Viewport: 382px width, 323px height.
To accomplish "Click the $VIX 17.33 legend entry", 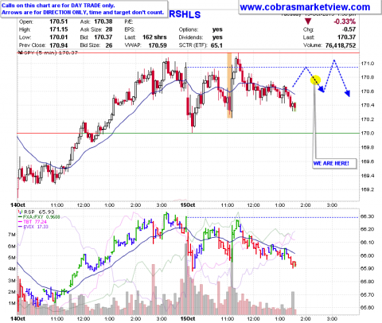I will click(x=33, y=227).
